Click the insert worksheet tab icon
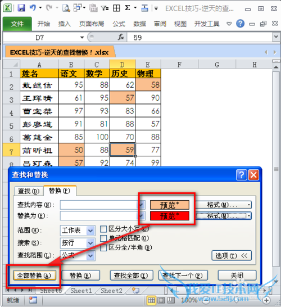Image resolution: width=281 pixels, height=307 pixels. tap(135, 291)
